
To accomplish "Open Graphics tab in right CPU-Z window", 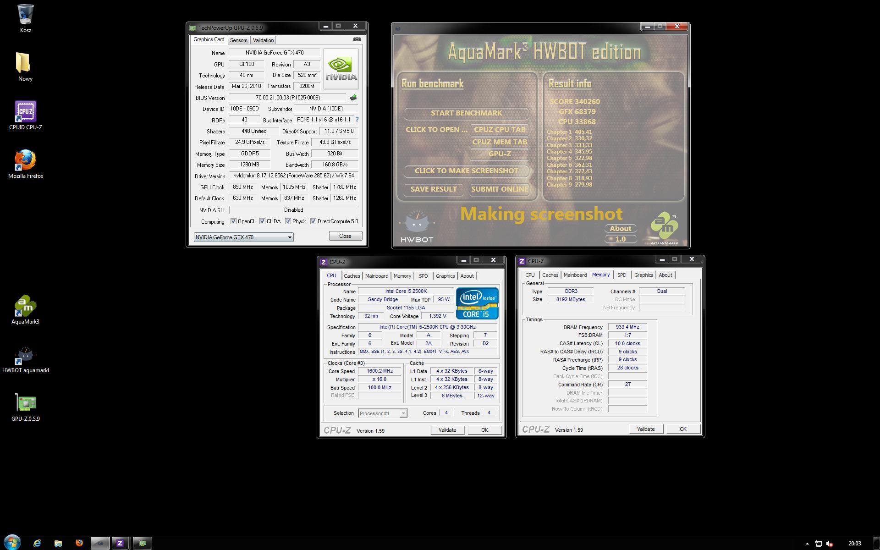I will tap(643, 275).
